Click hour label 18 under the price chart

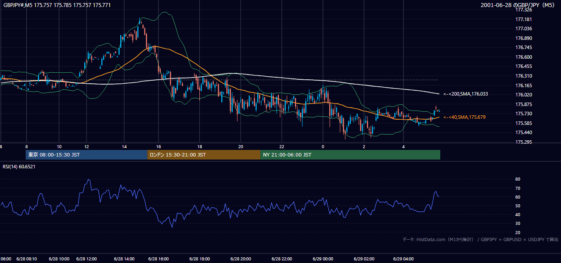pos(200,146)
